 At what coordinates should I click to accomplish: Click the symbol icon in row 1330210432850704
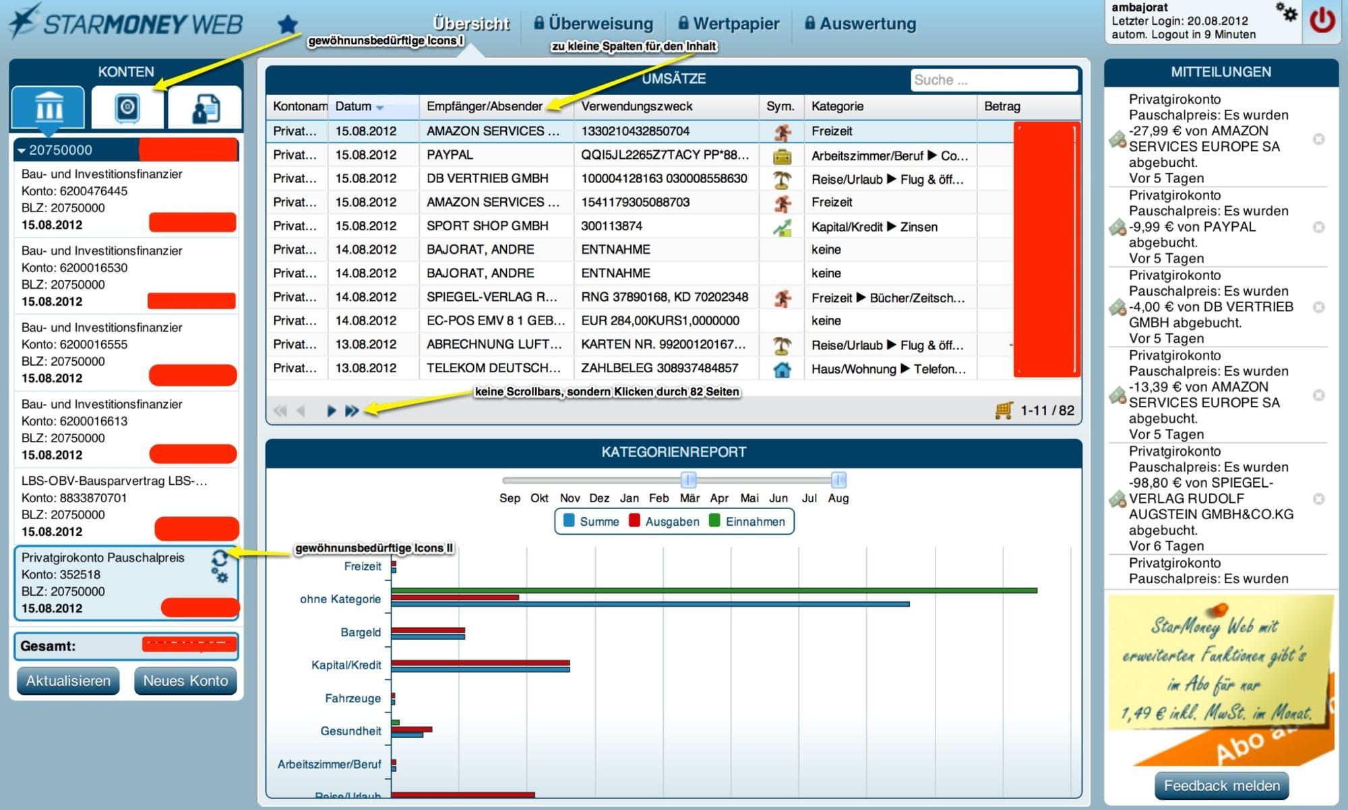point(782,132)
